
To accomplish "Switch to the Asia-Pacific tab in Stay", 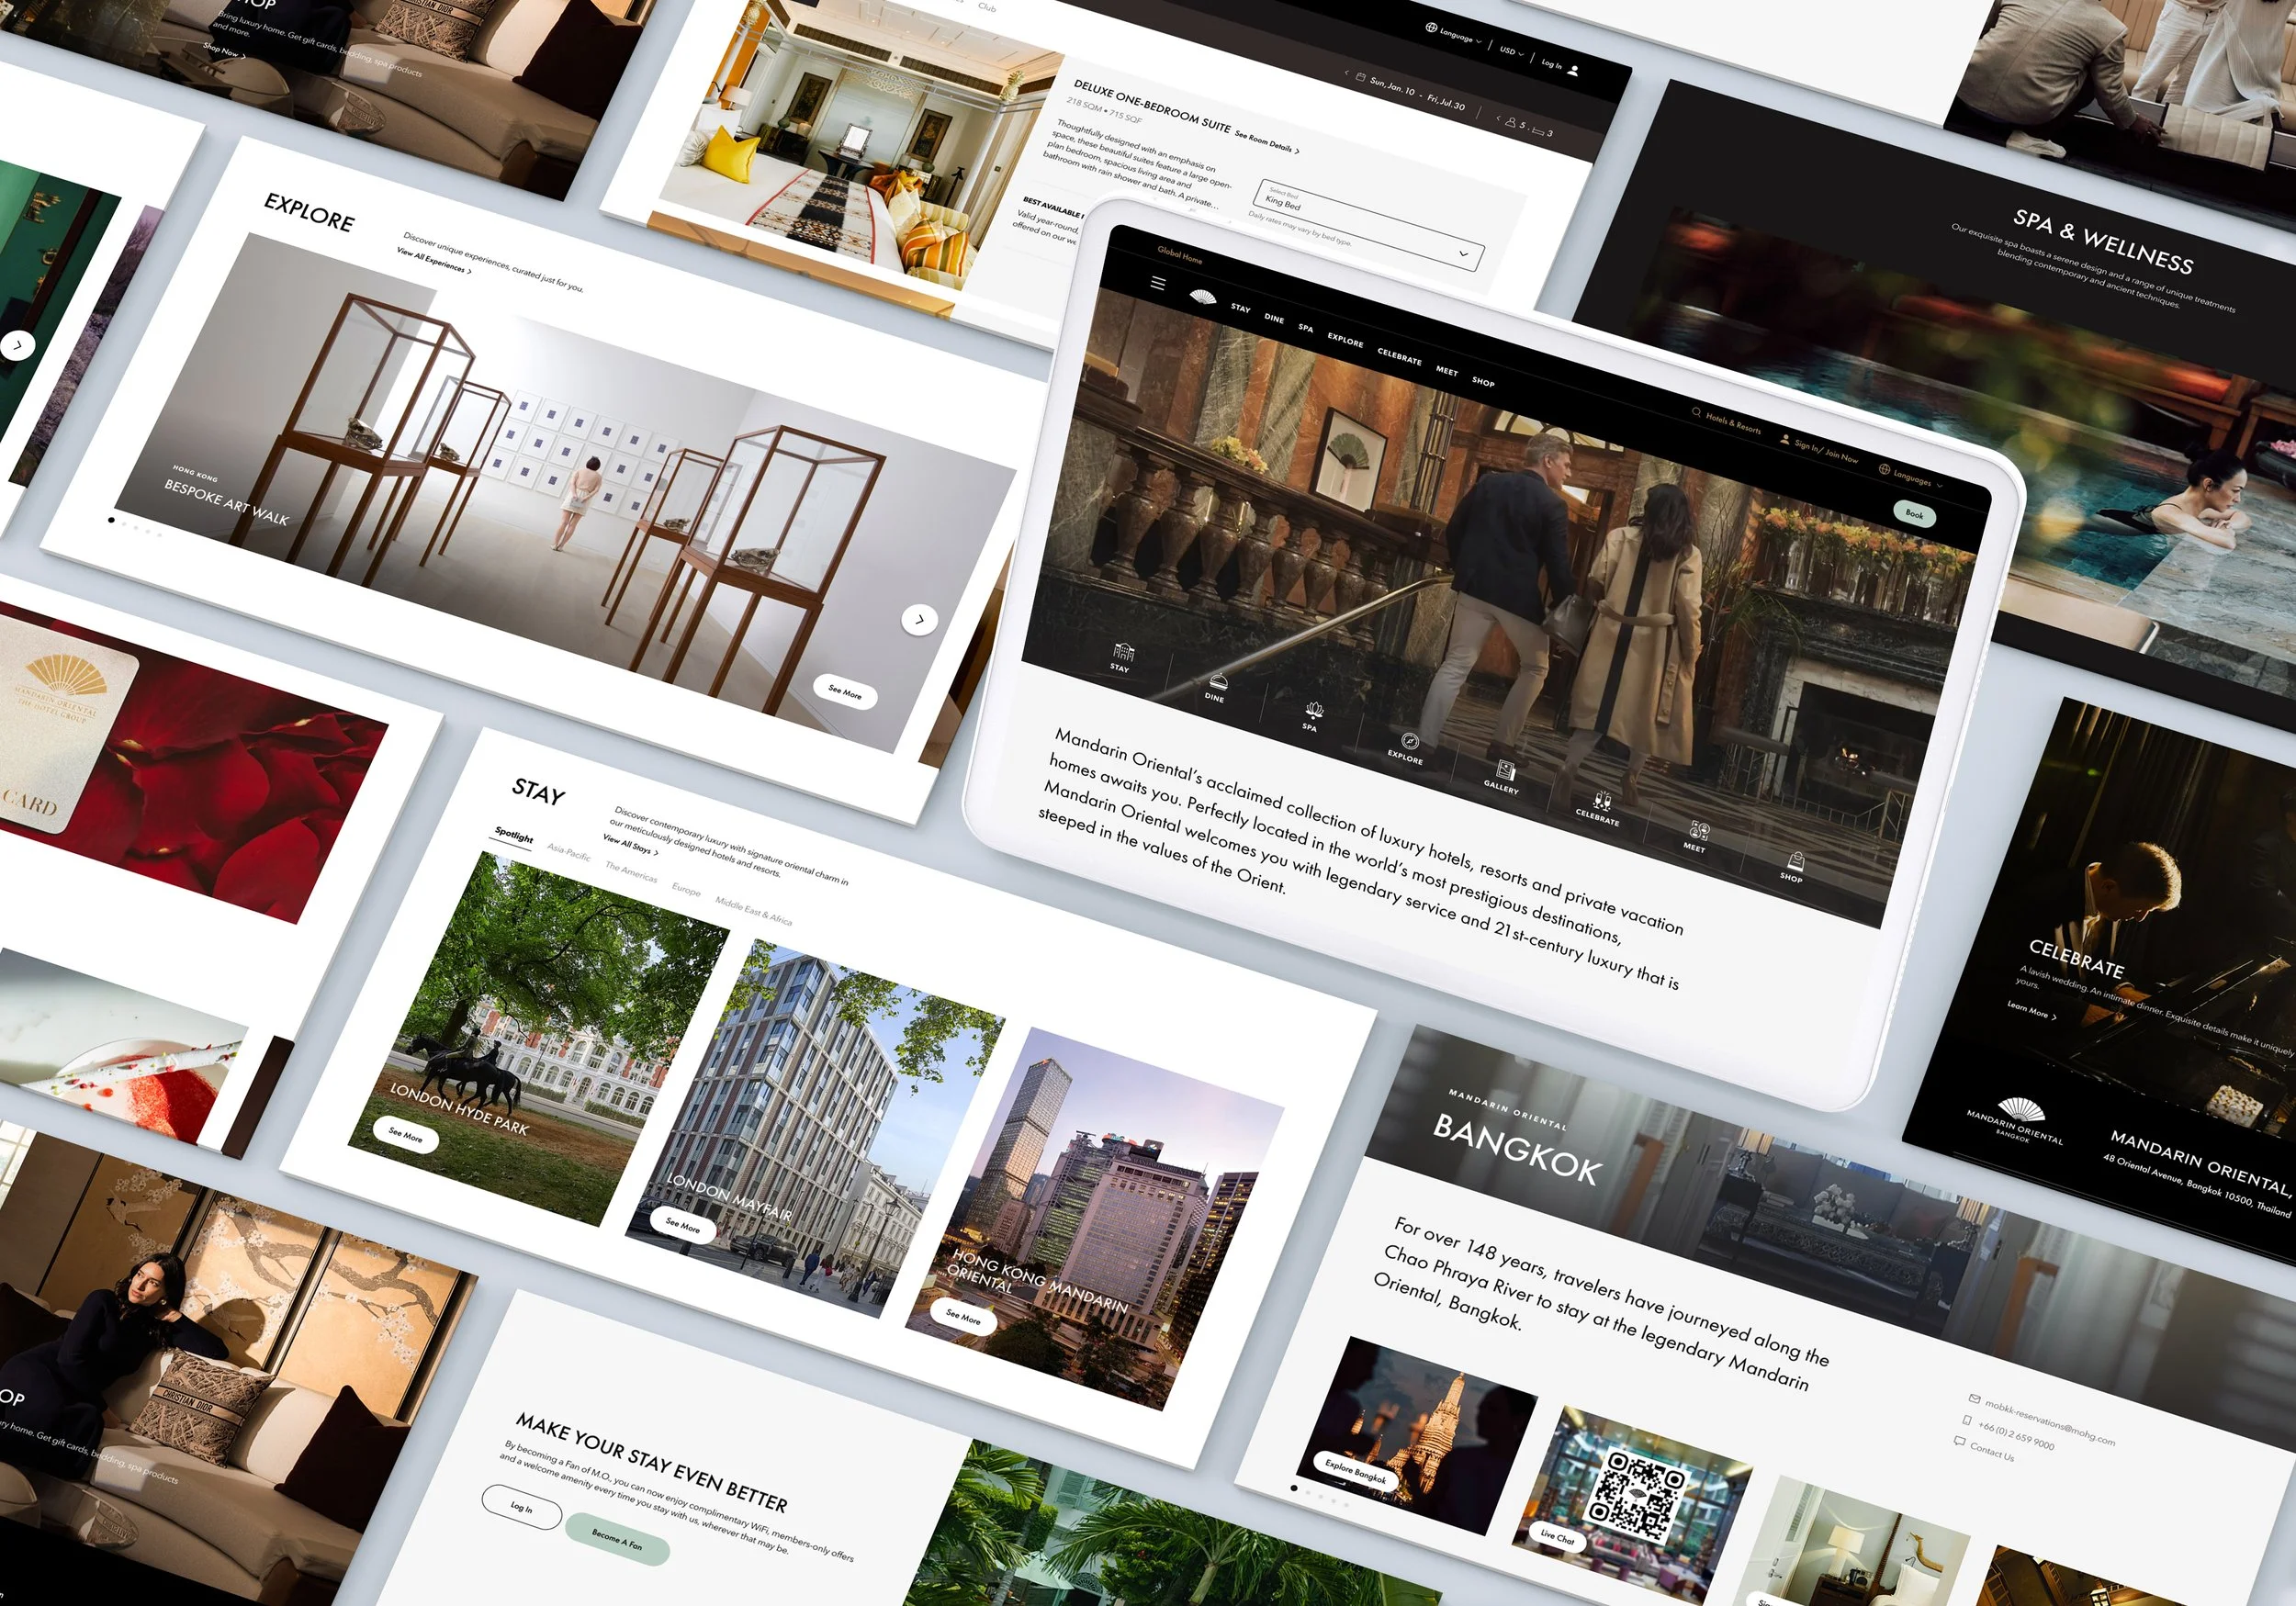I will tap(569, 852).
